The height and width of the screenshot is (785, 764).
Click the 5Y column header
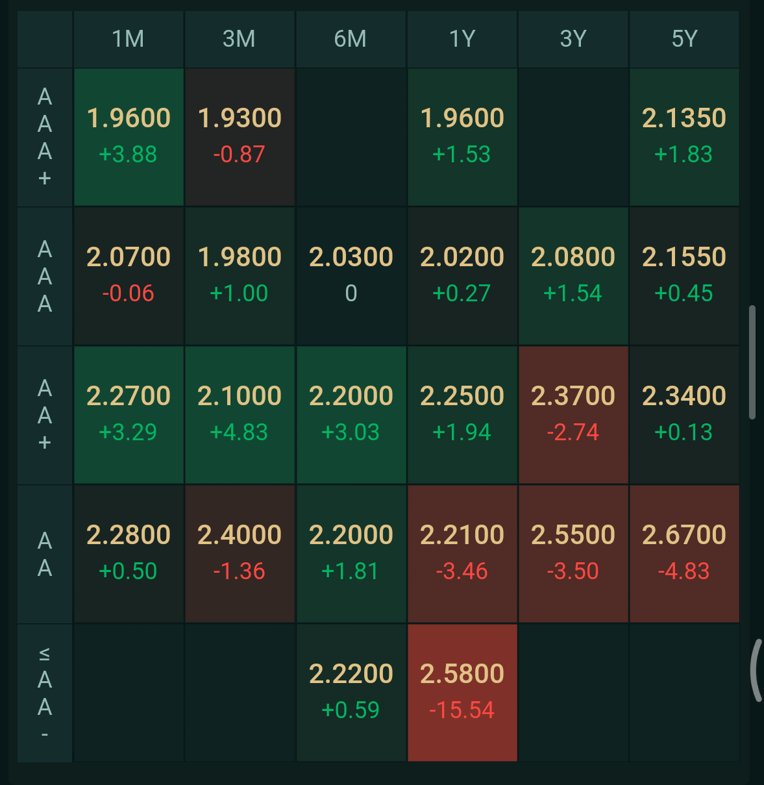pos(684,39)
